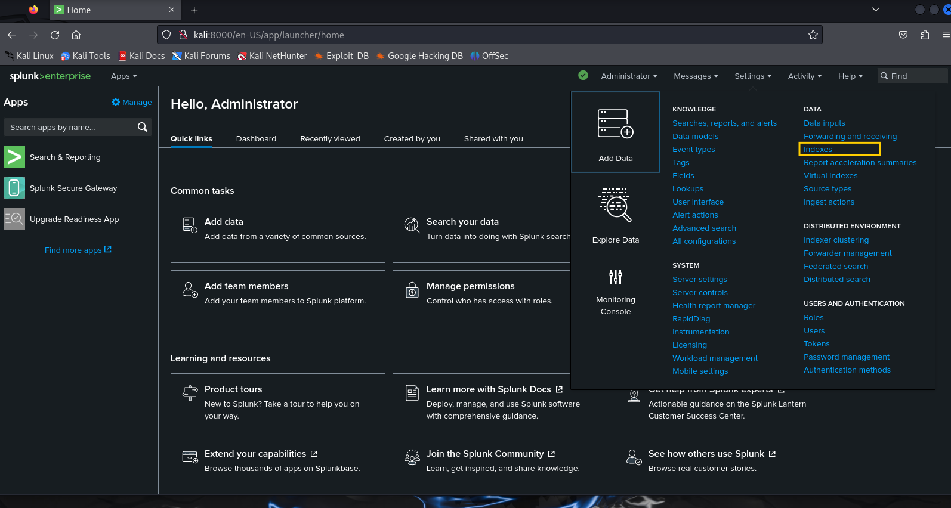Viewport: 951px width, 508px height.
Task: Open the Splunk Secure Gateway app icon
Action: click(x=14, y=188)
